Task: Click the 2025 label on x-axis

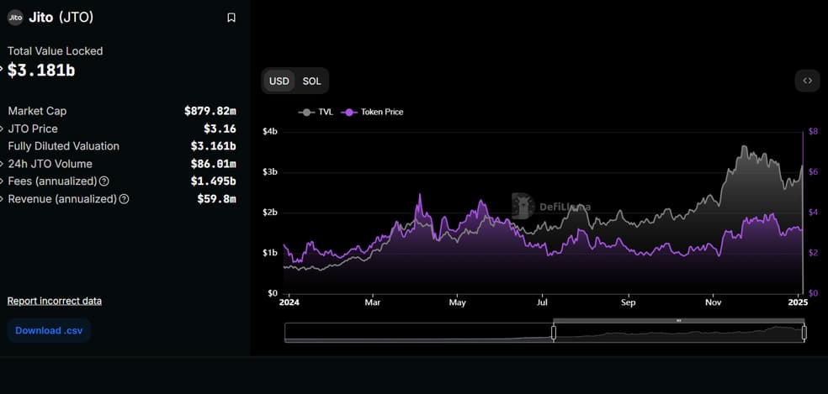Action: [x=798, y=303]
